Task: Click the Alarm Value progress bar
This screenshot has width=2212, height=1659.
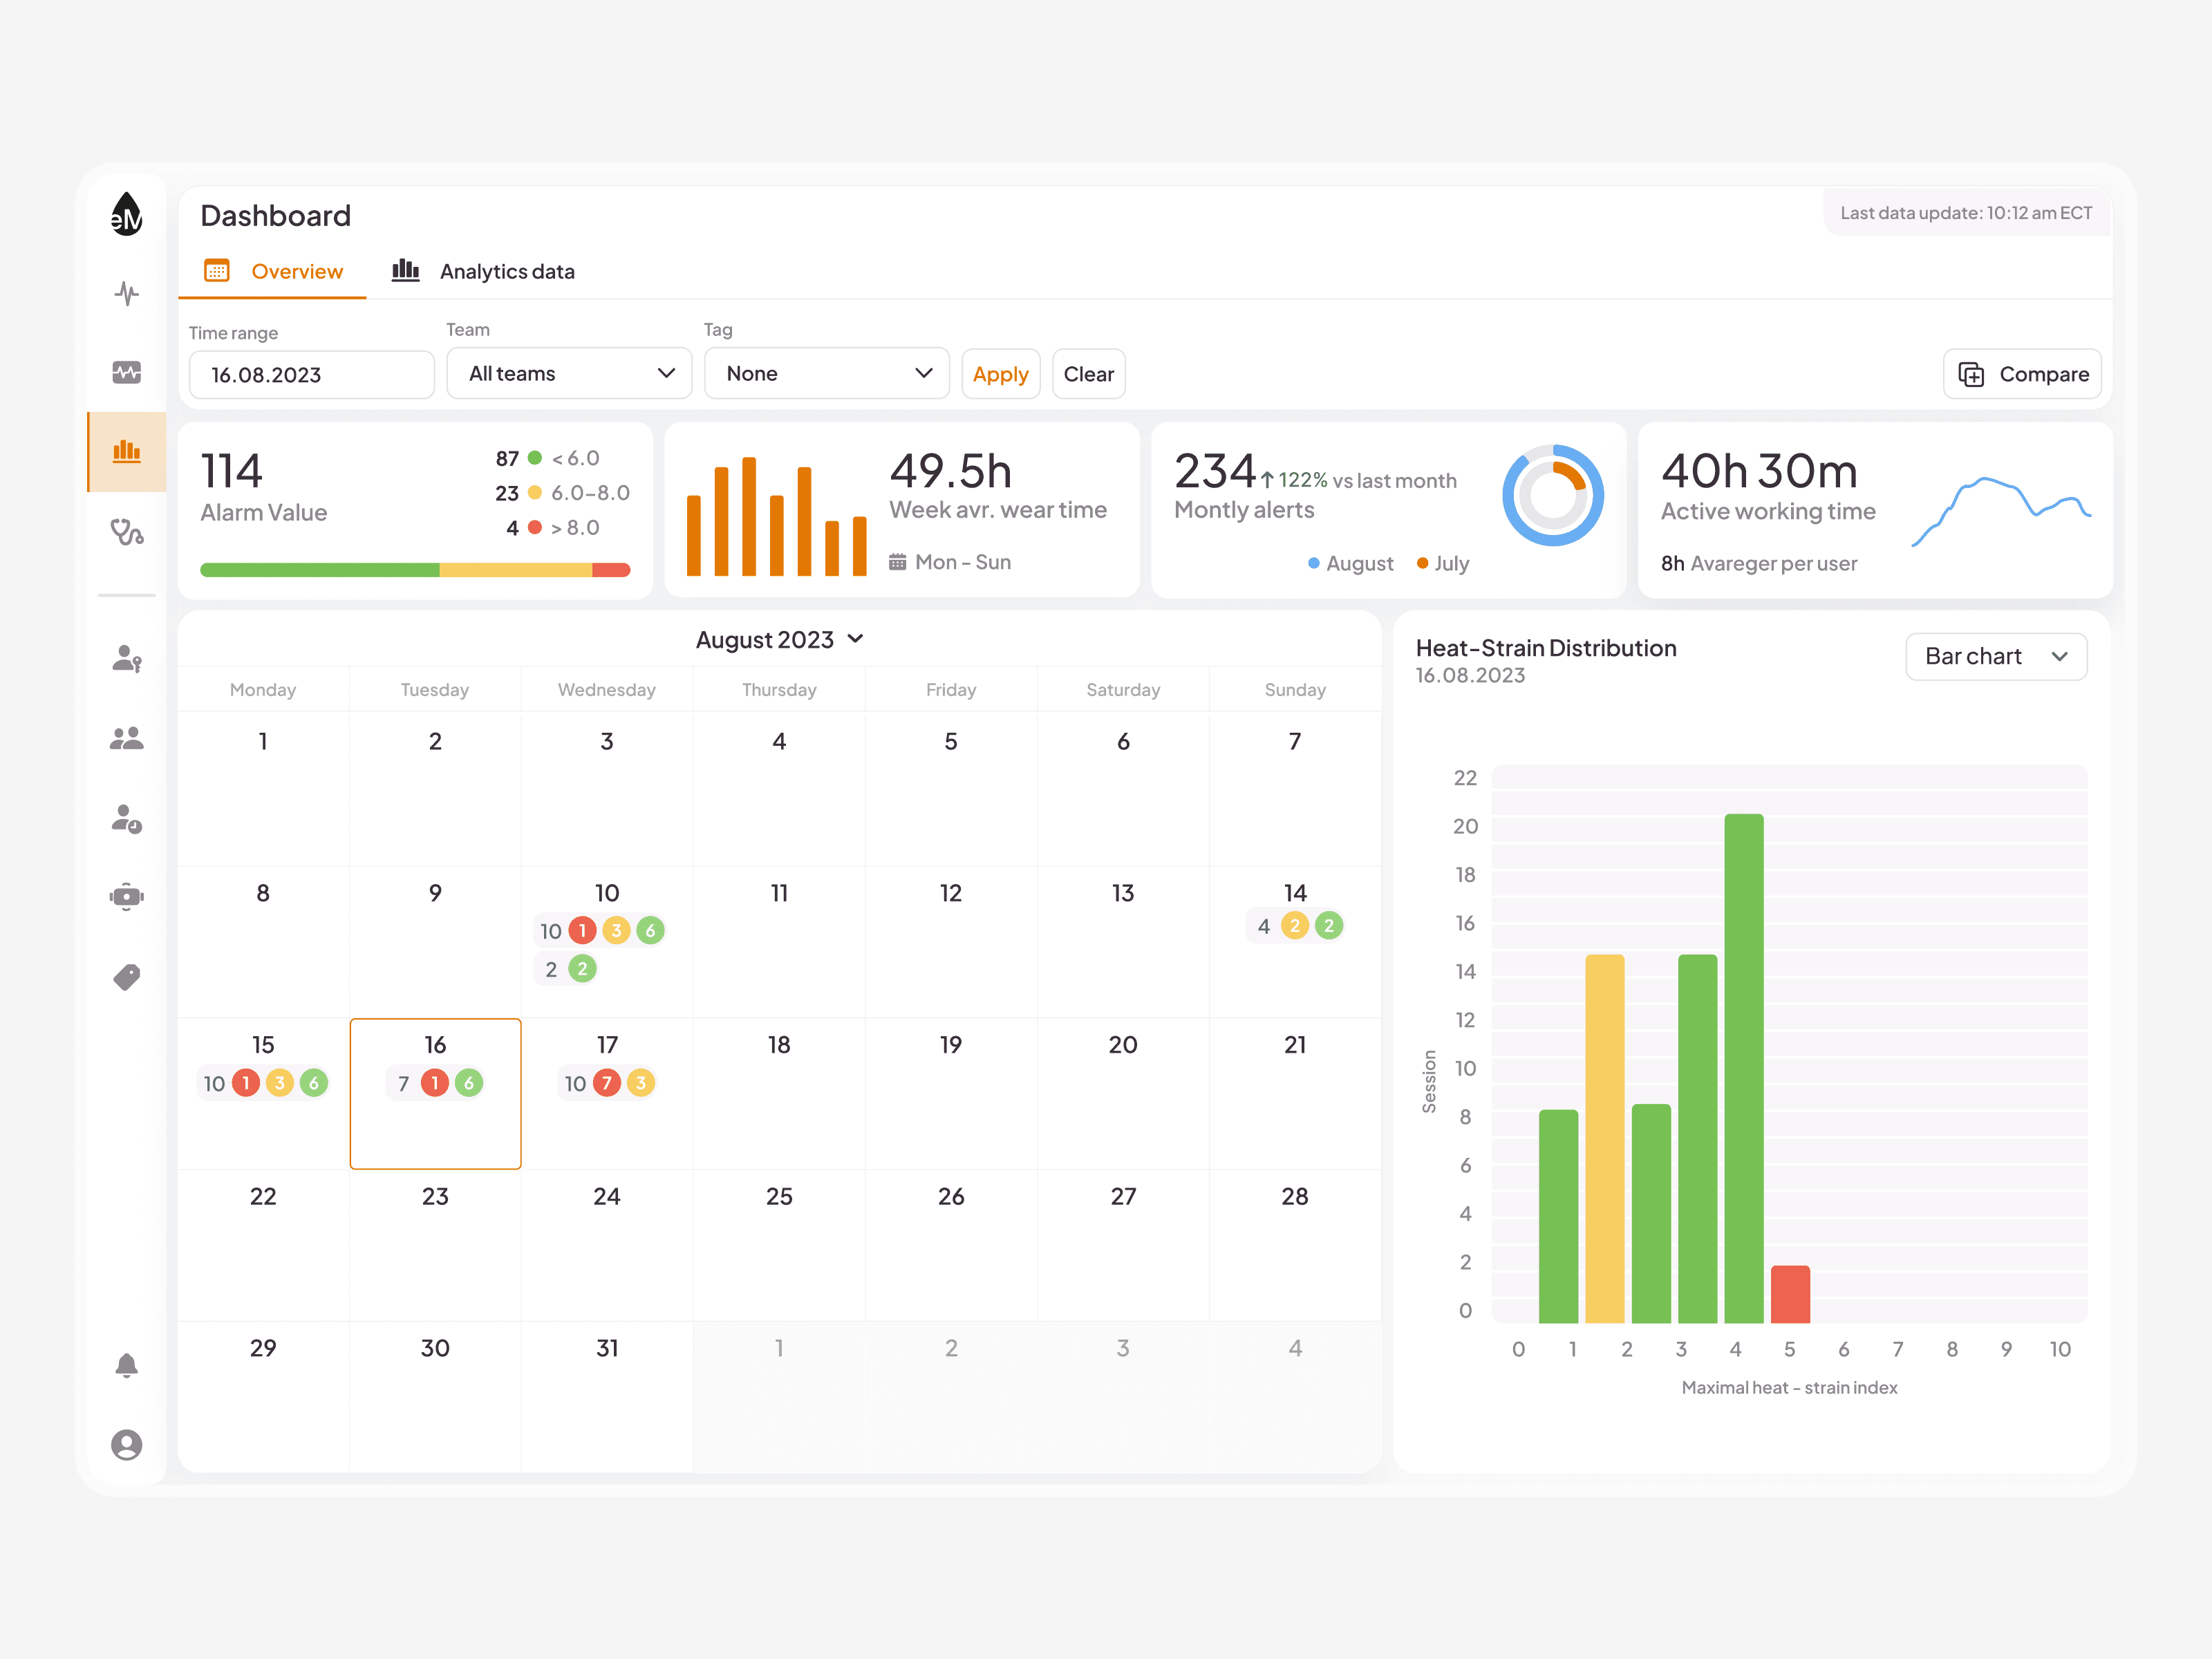Action: 415,570
